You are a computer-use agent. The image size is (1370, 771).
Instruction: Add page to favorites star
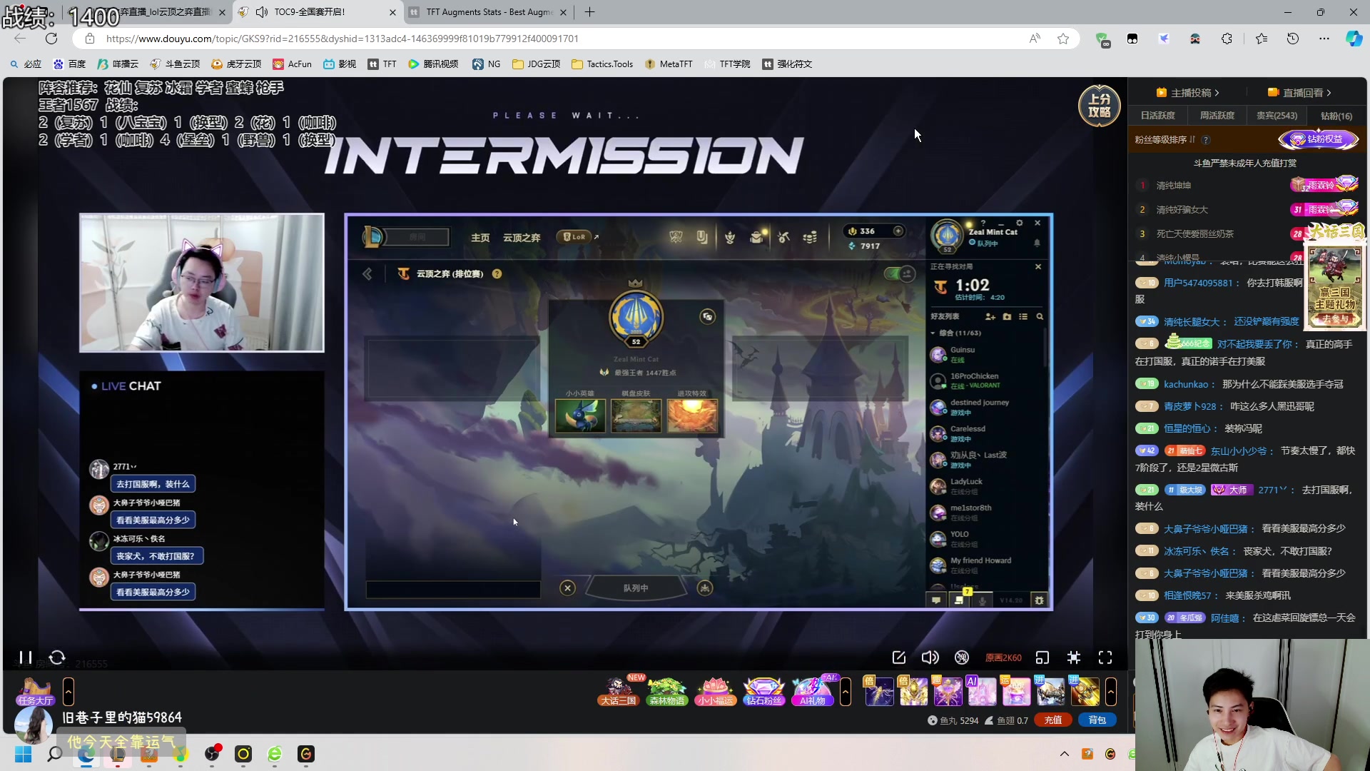1063,39
